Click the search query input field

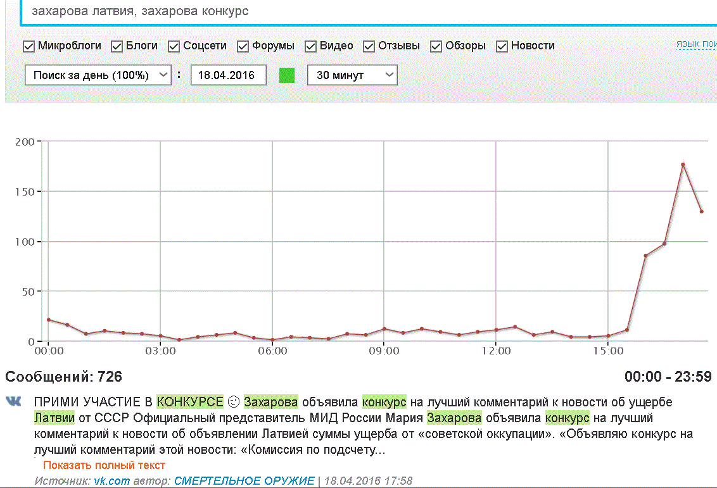(369, 12)
